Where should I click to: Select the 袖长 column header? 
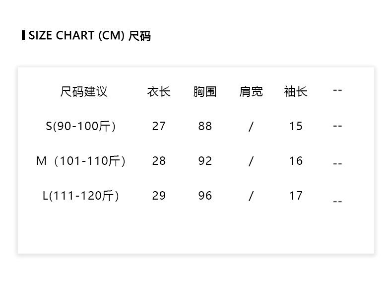[x=296, y=92]
